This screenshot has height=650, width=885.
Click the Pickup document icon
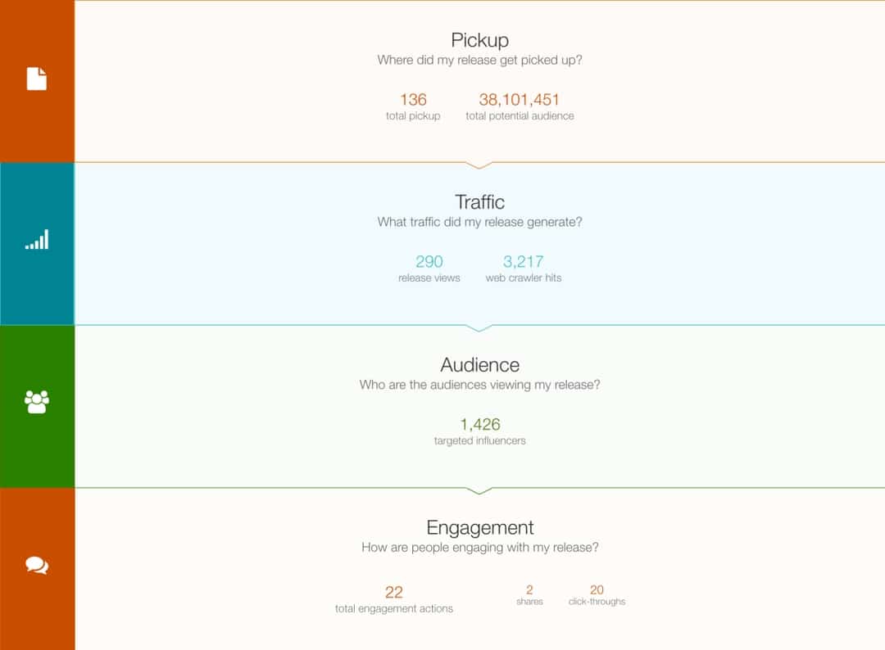[37, 79]
